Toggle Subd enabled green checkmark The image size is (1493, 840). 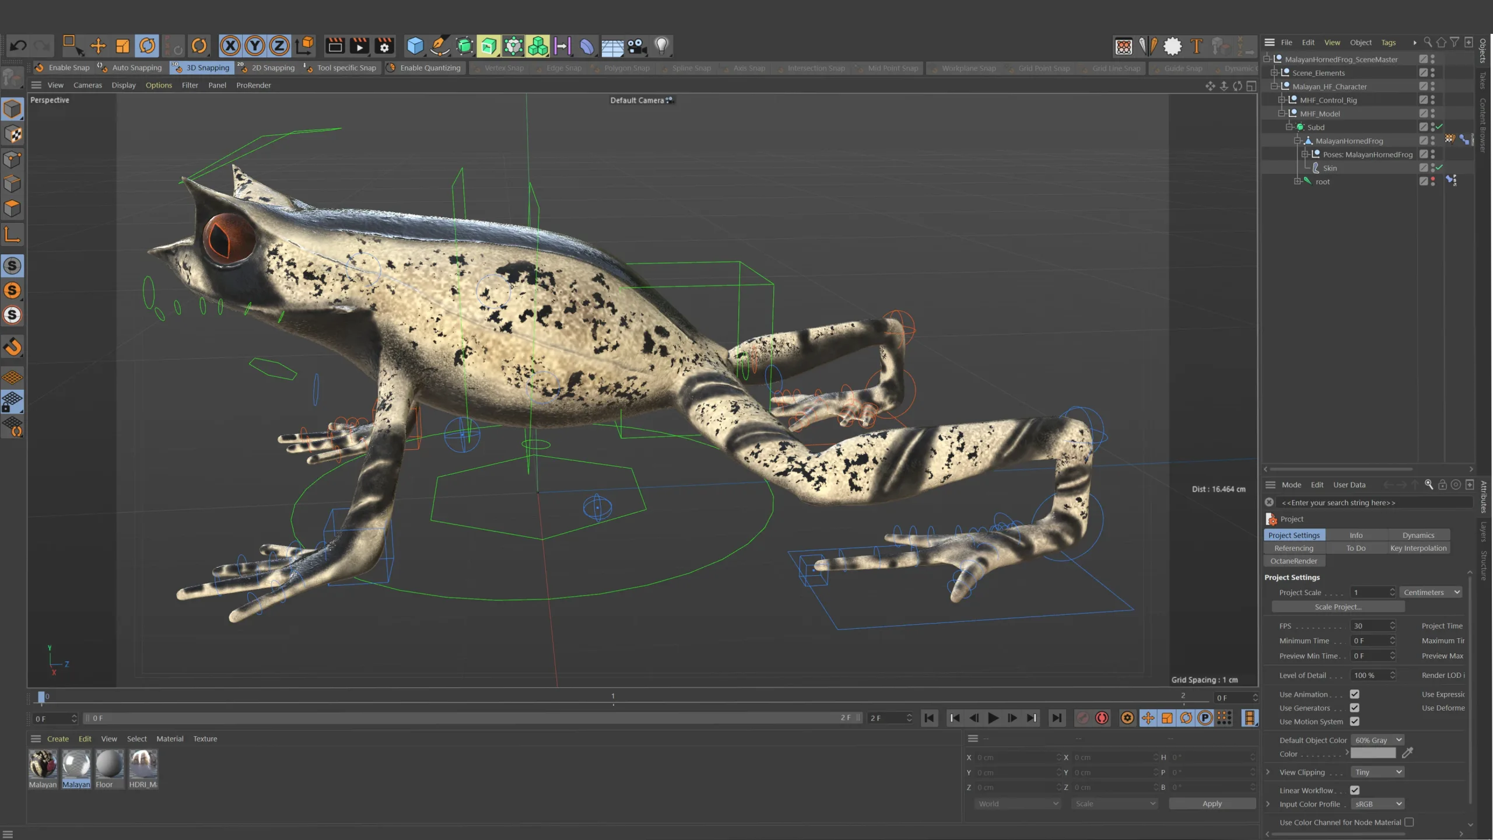tap(1439, 127)
